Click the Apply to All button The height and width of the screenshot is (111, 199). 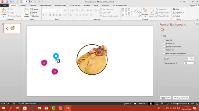tap(165, 98)
